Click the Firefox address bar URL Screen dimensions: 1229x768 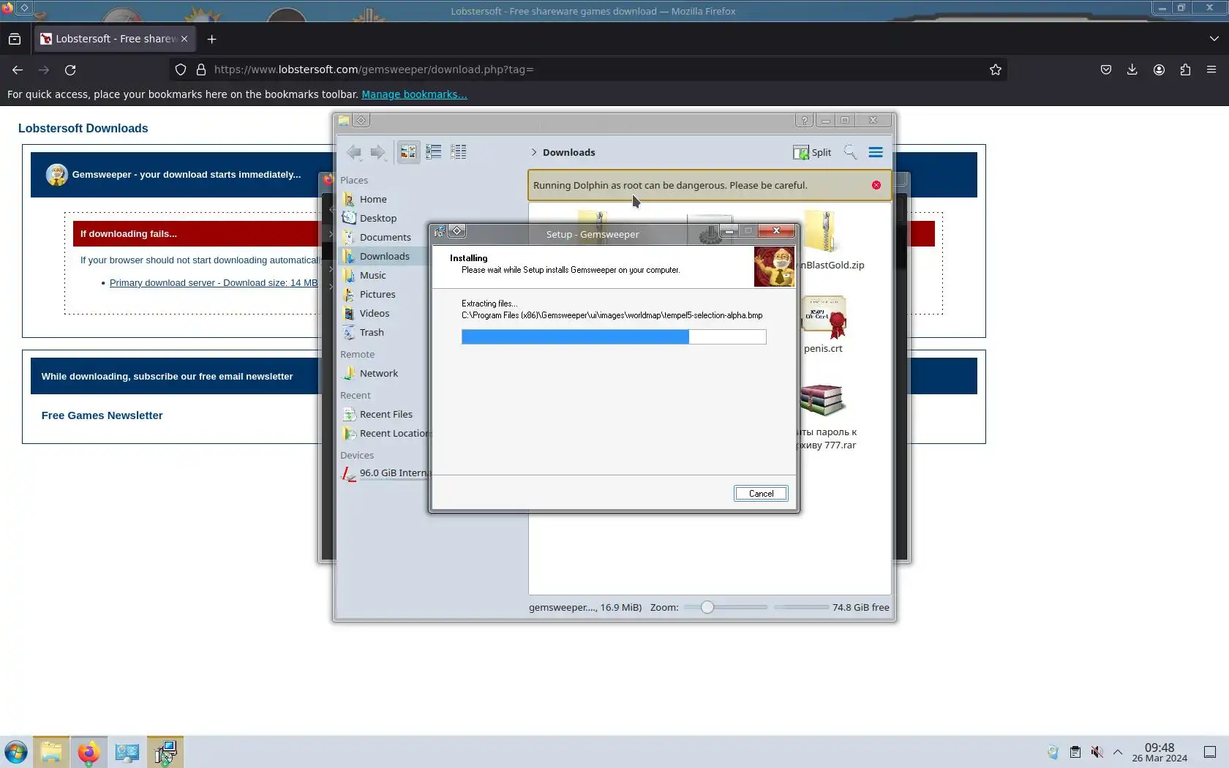coord(374,69)
